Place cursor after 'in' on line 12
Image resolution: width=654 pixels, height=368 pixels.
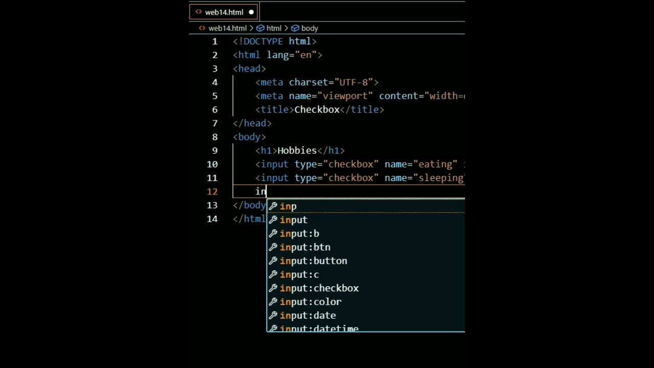[267, 192]
